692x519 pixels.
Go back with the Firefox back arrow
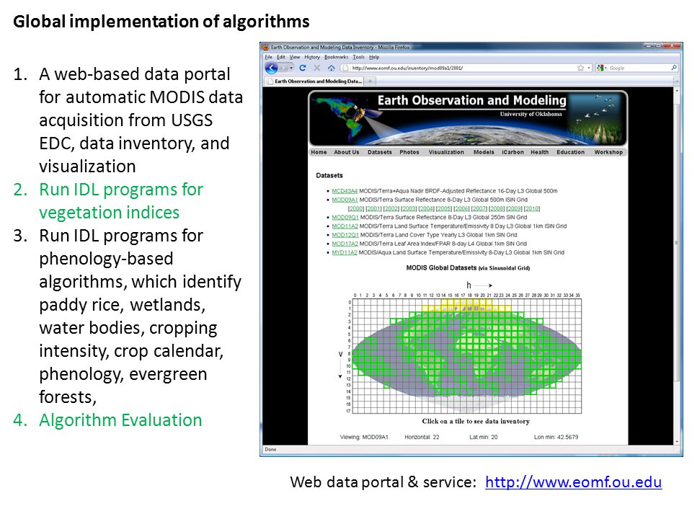pos(271,68)
